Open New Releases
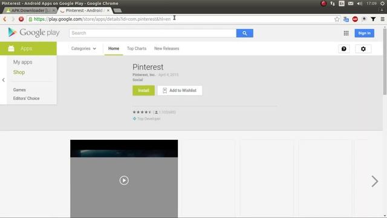 167,48
